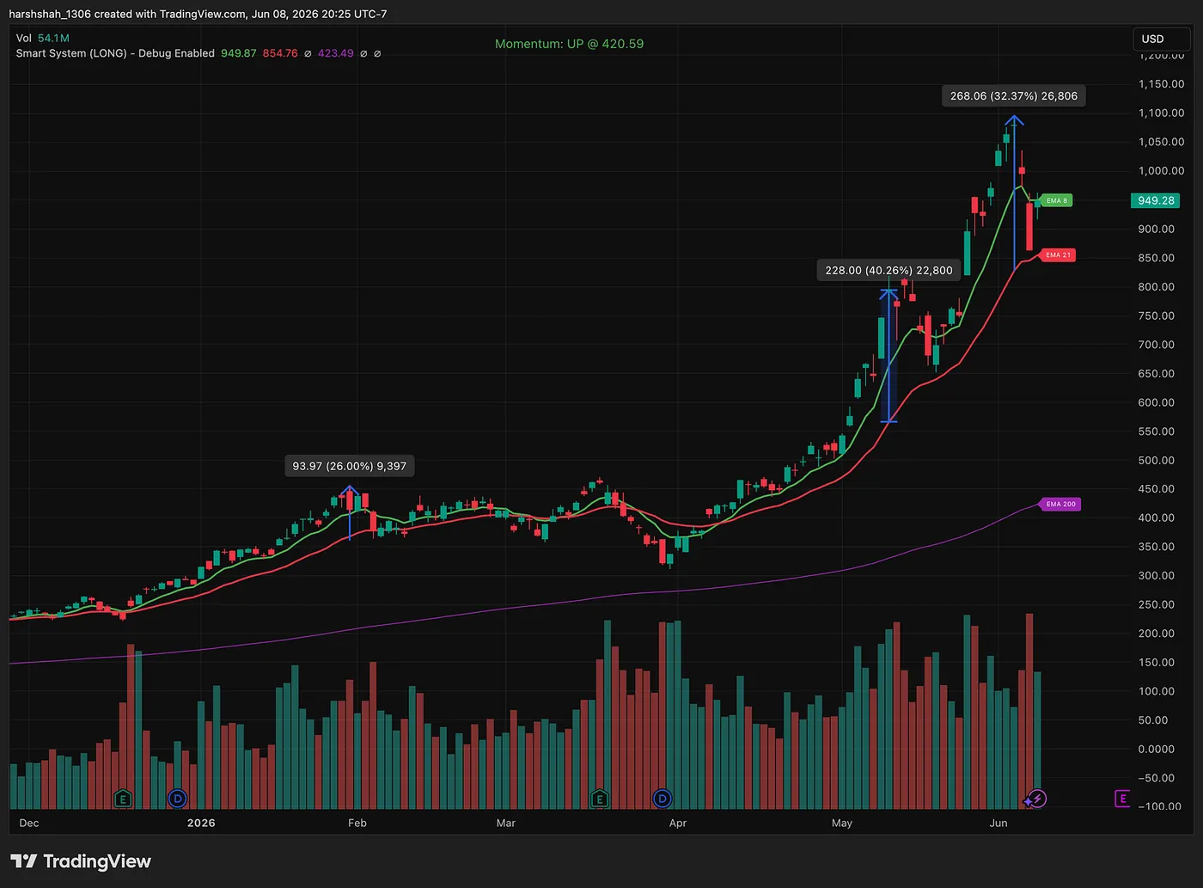This screenshot has width=1203, height=888.
Task: Select the 228.00 (40.26%) measurement label
Action: 889,270
